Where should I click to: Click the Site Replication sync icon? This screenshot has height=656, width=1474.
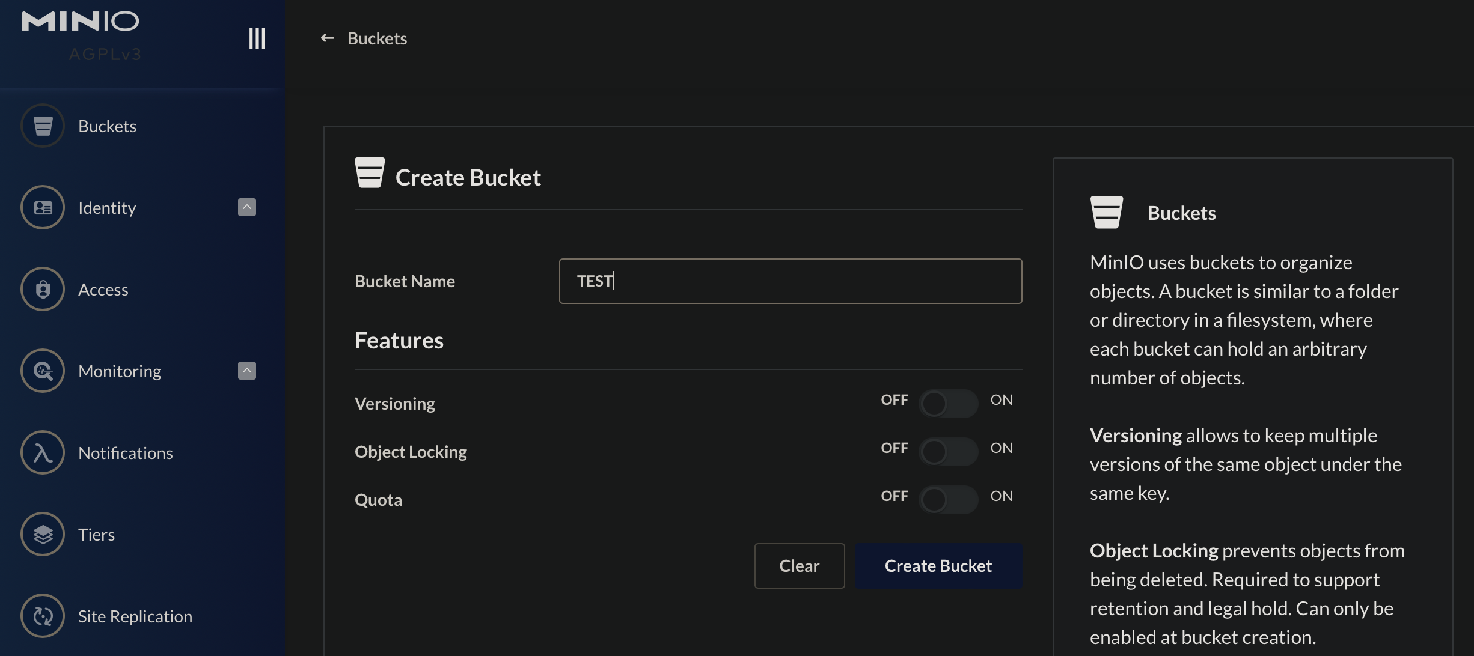tap(43, 616)
